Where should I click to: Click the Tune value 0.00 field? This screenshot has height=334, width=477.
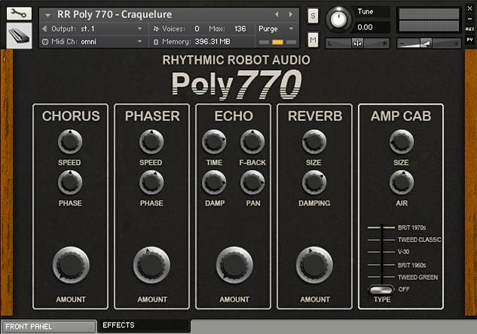pos(372,27)
